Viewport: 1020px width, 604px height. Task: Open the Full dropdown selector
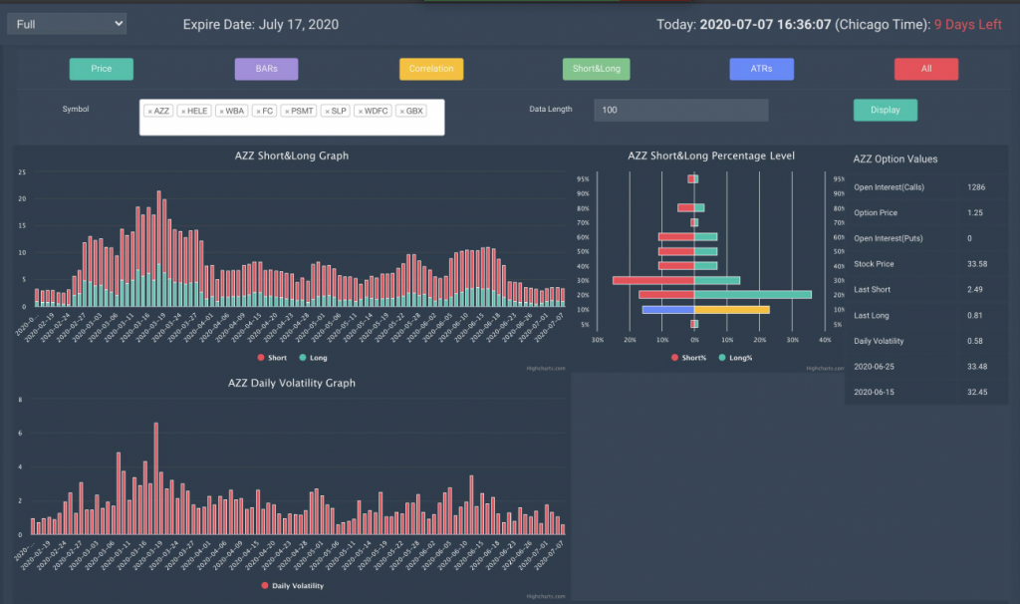(x=67, y=24)
